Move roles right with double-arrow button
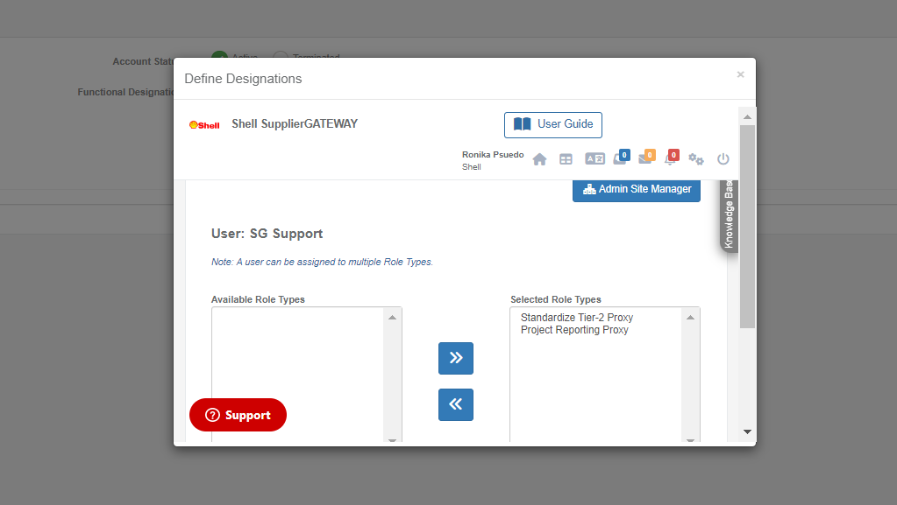897x505 pixels. 455,358
